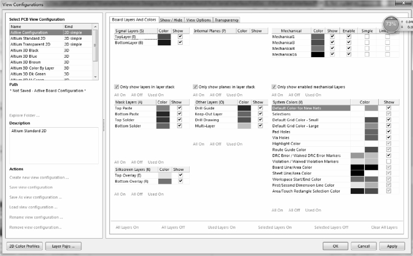This screenshot has height=256, width=413.
Task: Click scroll-down arrow of configuration list
Action: tap(95, 77)
